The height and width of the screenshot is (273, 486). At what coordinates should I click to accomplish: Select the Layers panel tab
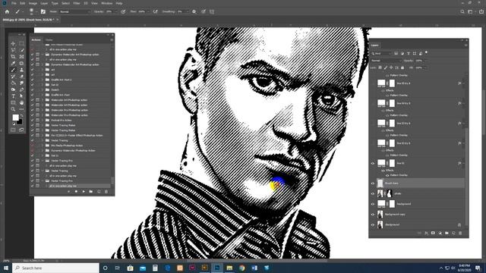pos(374,45)
